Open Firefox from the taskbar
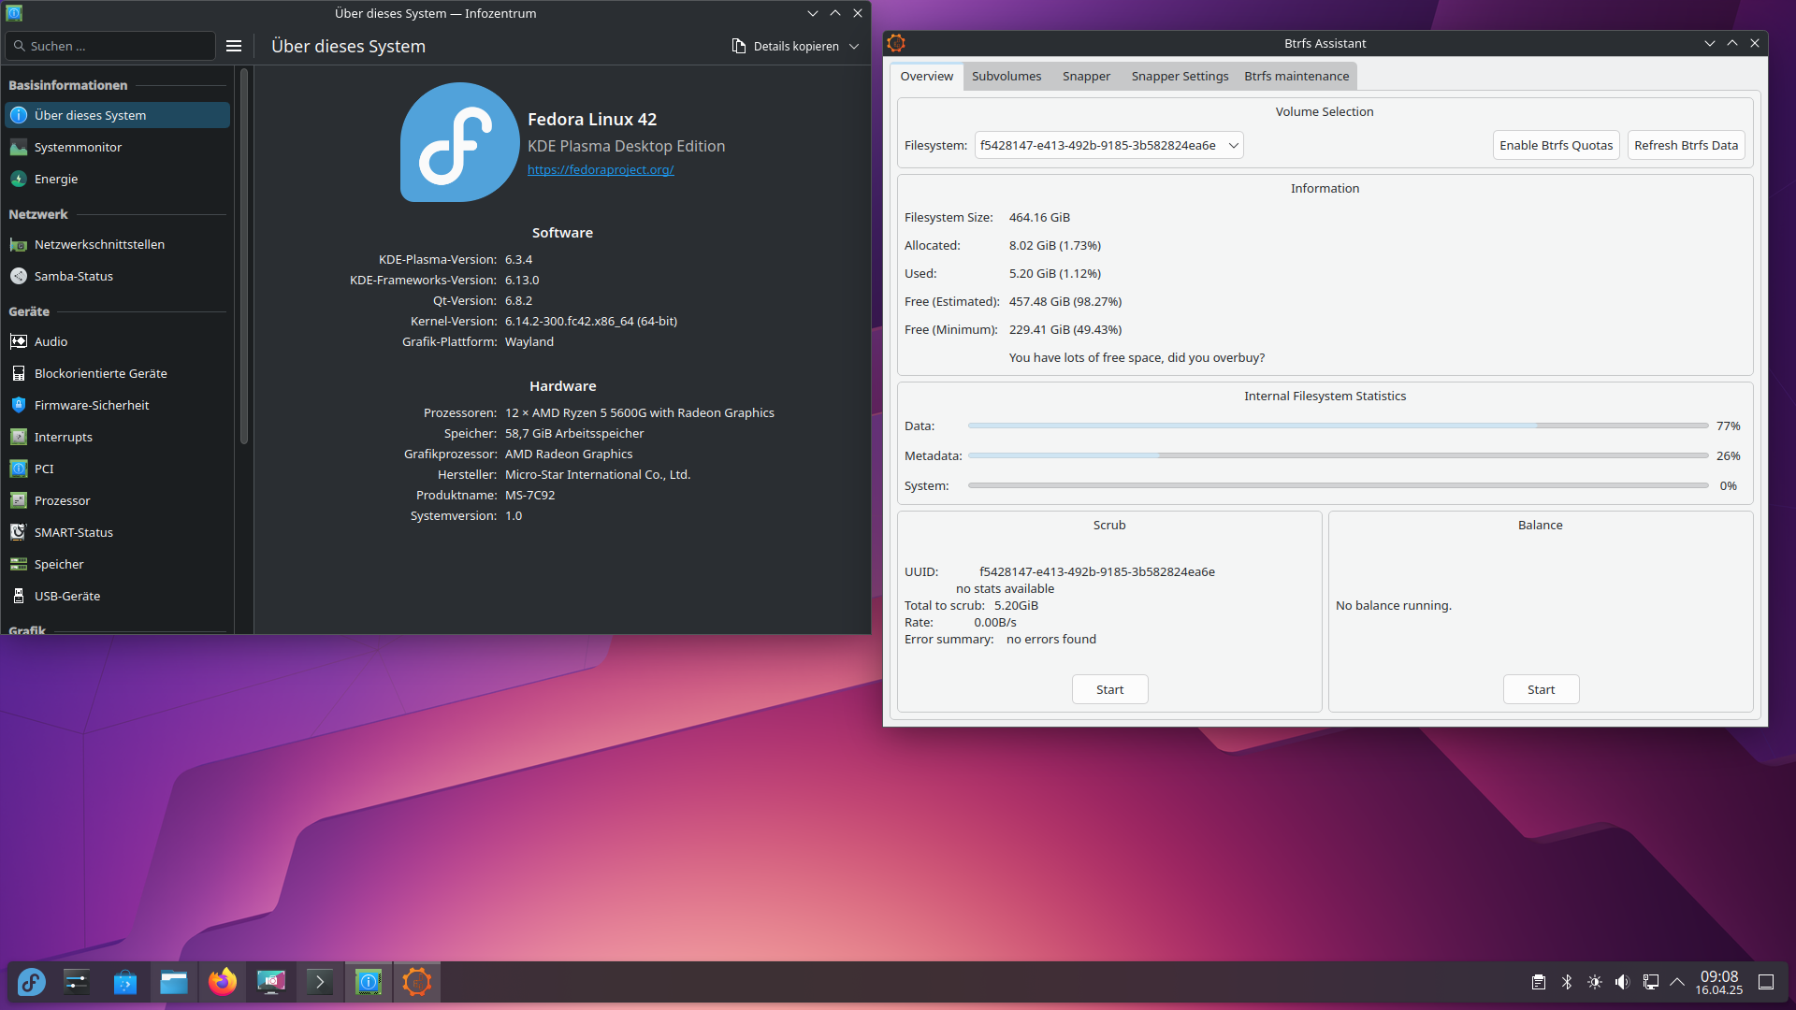The height and width of the screenshot is (1010, 1796). (x=223, y=982)
